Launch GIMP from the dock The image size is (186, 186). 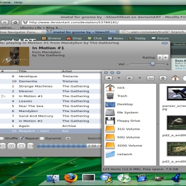point(159,178)
